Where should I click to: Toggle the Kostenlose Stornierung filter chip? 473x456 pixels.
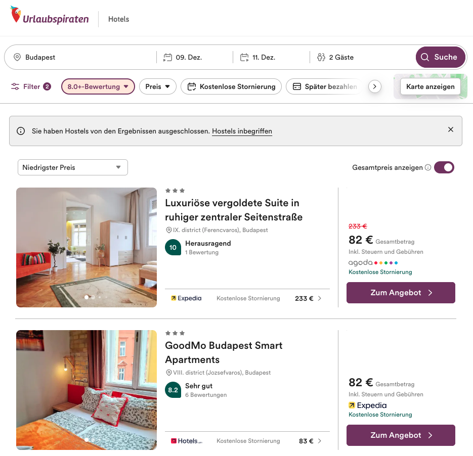coord(231,86)
